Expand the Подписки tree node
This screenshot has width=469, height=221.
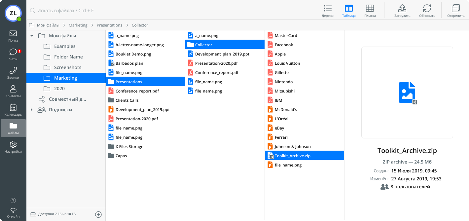point(32,110)
